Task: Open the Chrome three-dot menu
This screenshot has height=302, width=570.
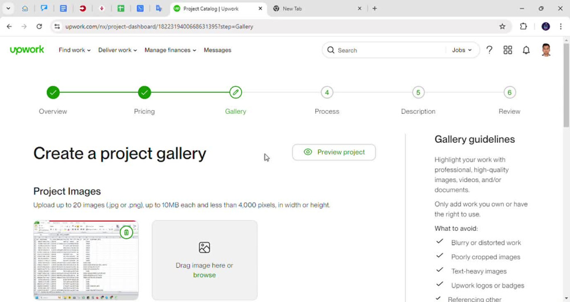Action: (561, 26)
